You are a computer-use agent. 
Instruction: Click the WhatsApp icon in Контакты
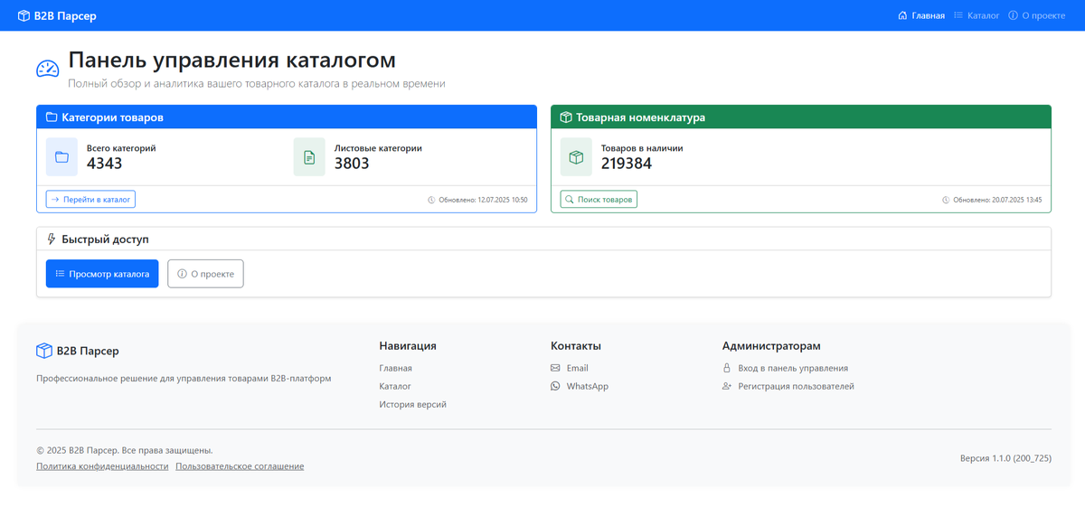pos(554,386)
